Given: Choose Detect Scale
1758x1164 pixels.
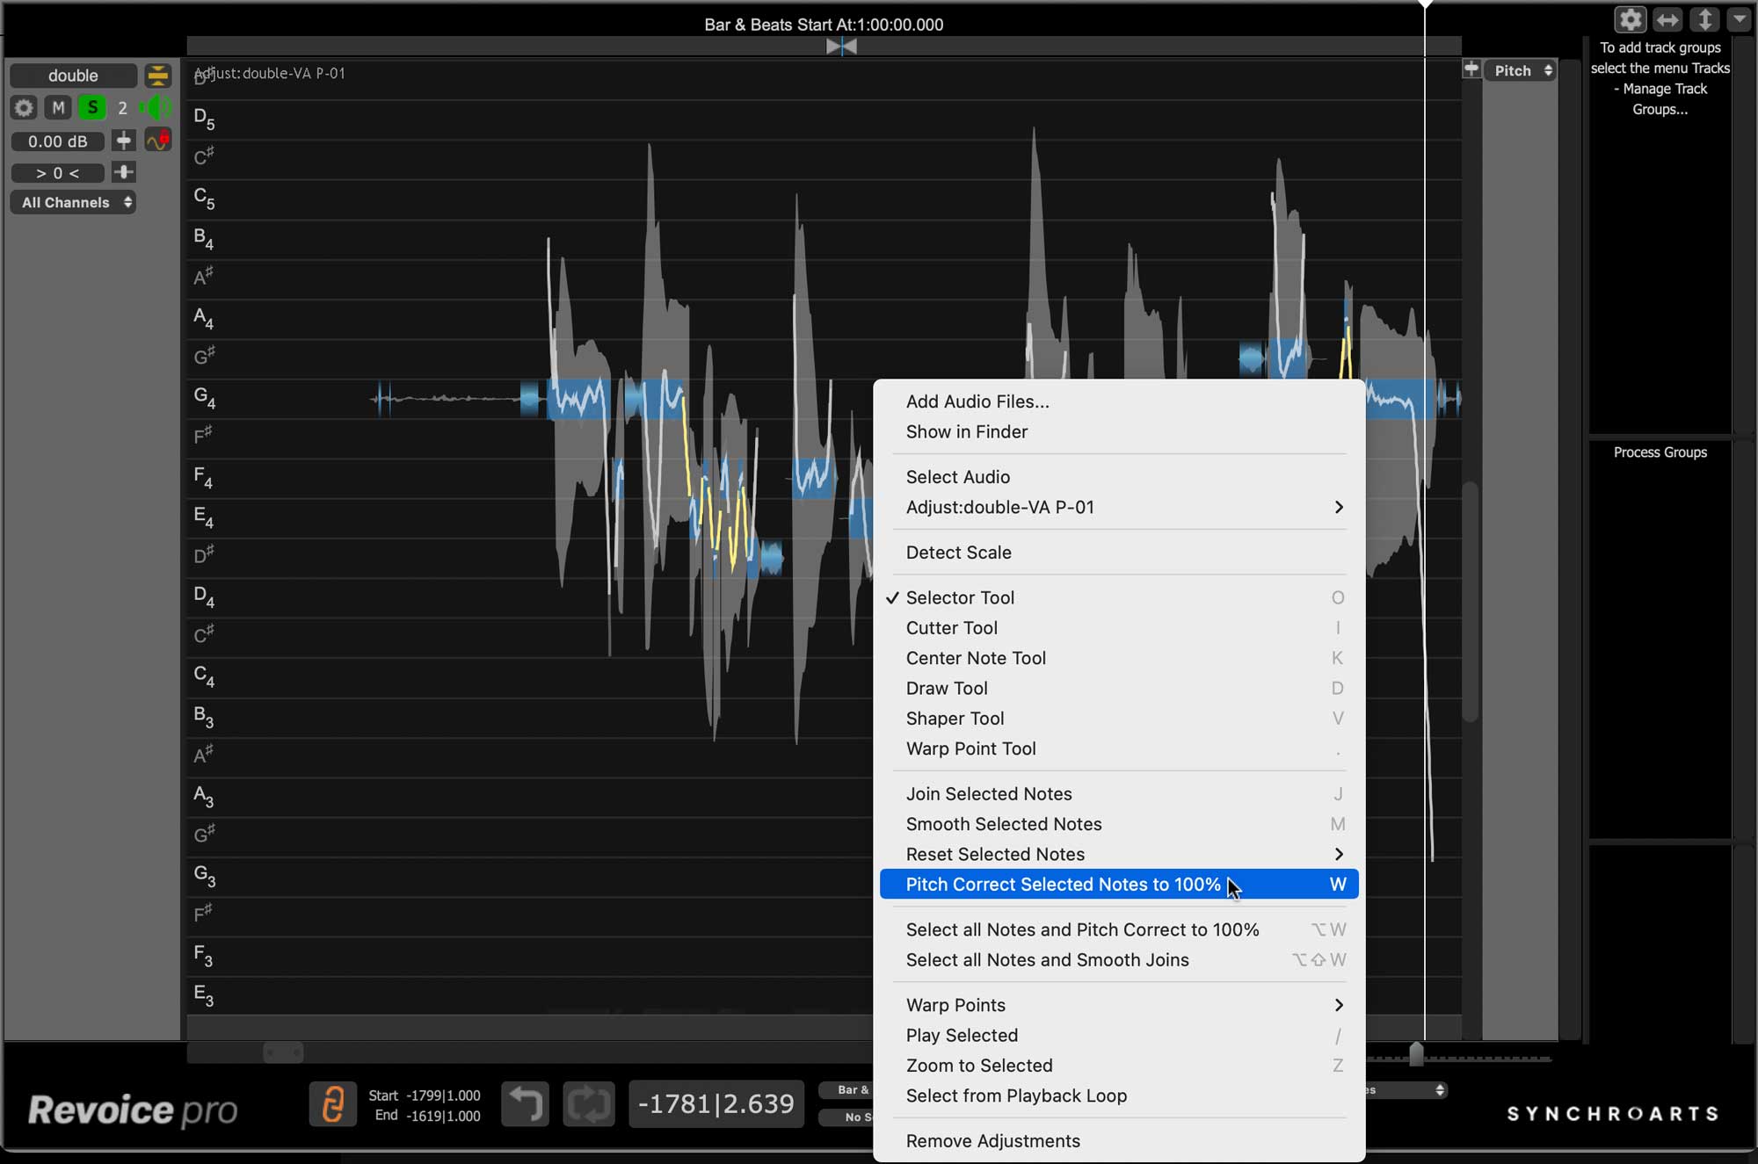Looking at the screenshot, I should [1119, 553].
